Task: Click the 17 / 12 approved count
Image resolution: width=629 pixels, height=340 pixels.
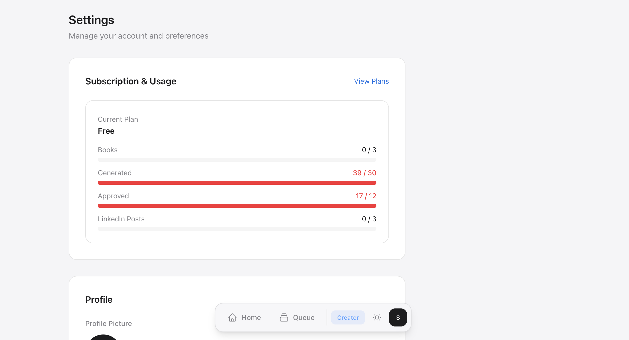Action: click(x=366, y=196)
